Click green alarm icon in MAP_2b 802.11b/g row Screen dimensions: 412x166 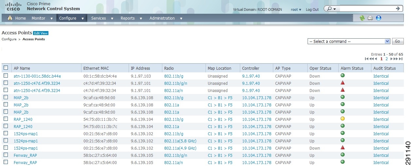pos(343,97)
